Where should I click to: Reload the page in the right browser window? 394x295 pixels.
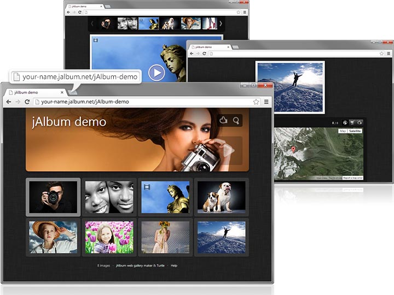[x=204, y=54]
